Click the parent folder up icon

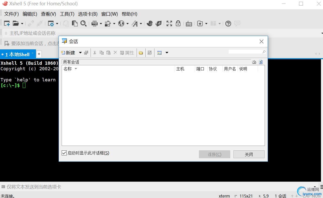[x=254, y=62]
